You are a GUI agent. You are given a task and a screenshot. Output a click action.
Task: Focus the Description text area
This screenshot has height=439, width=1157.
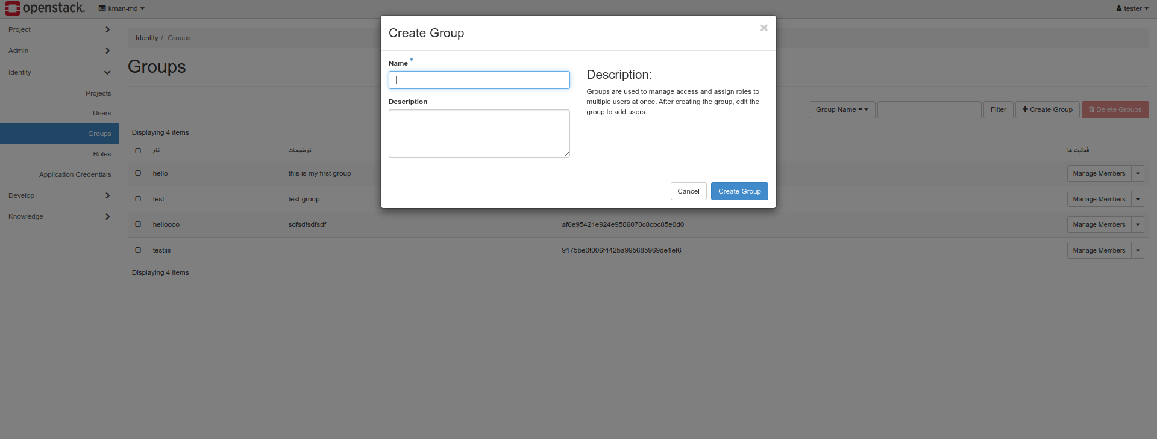pyautogui.click(x=479, y=134)
